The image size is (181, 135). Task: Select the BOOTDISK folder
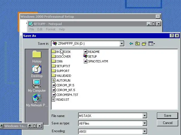61,52
